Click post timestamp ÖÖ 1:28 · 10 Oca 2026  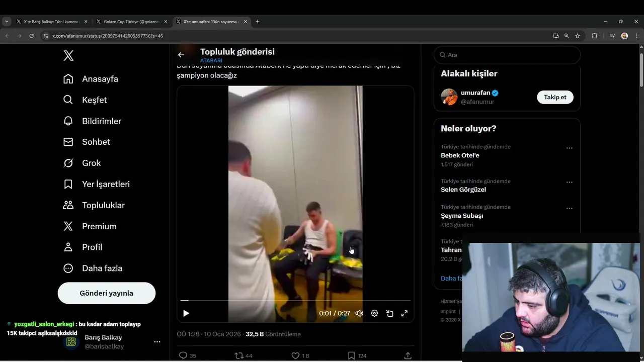209,334
